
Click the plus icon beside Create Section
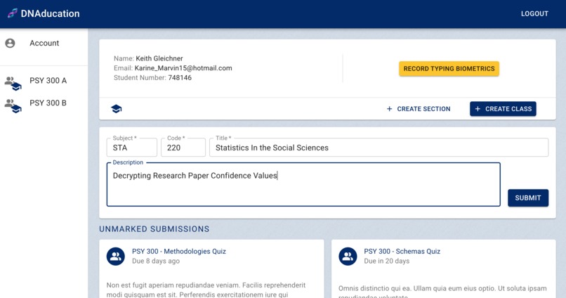[x=389, y=109]
